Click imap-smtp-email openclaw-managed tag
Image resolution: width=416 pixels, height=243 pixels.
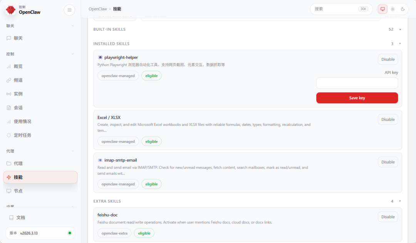click(118, 184)
